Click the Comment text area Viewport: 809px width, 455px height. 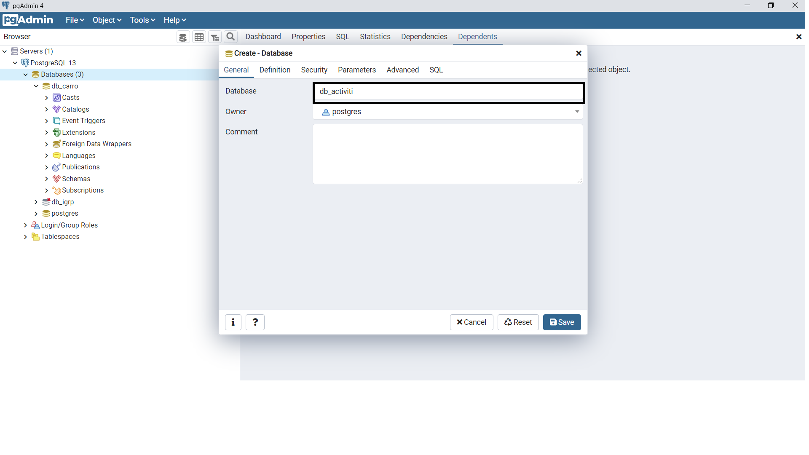pos(448,154)
